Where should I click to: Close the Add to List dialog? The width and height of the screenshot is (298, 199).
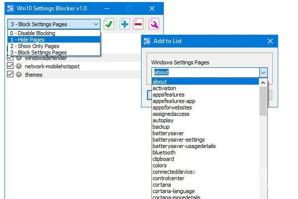(x=270, y=41)
